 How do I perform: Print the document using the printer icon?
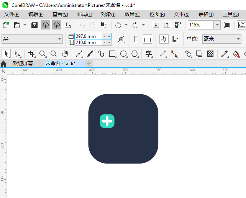click(68, 25)
